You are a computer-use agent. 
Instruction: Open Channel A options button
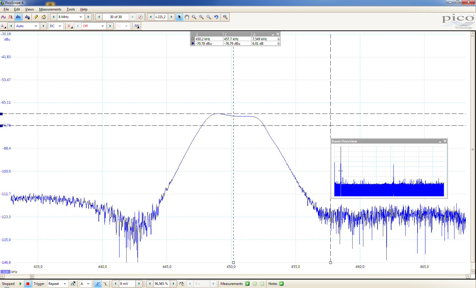point(3,26)
